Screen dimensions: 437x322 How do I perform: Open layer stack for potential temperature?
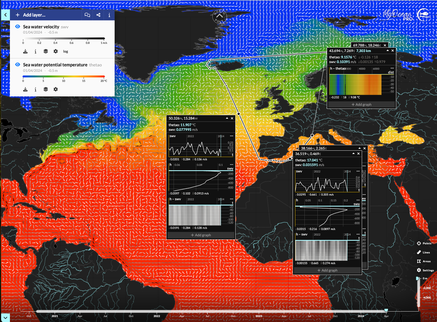point(46,89)
